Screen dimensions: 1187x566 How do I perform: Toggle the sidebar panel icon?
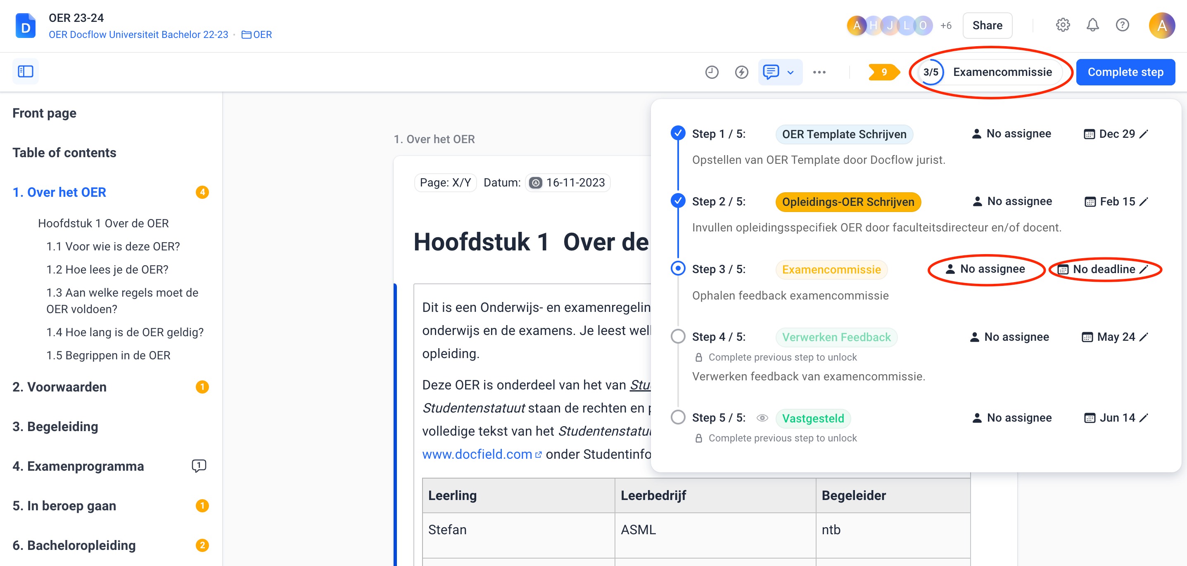click(25, 72)
